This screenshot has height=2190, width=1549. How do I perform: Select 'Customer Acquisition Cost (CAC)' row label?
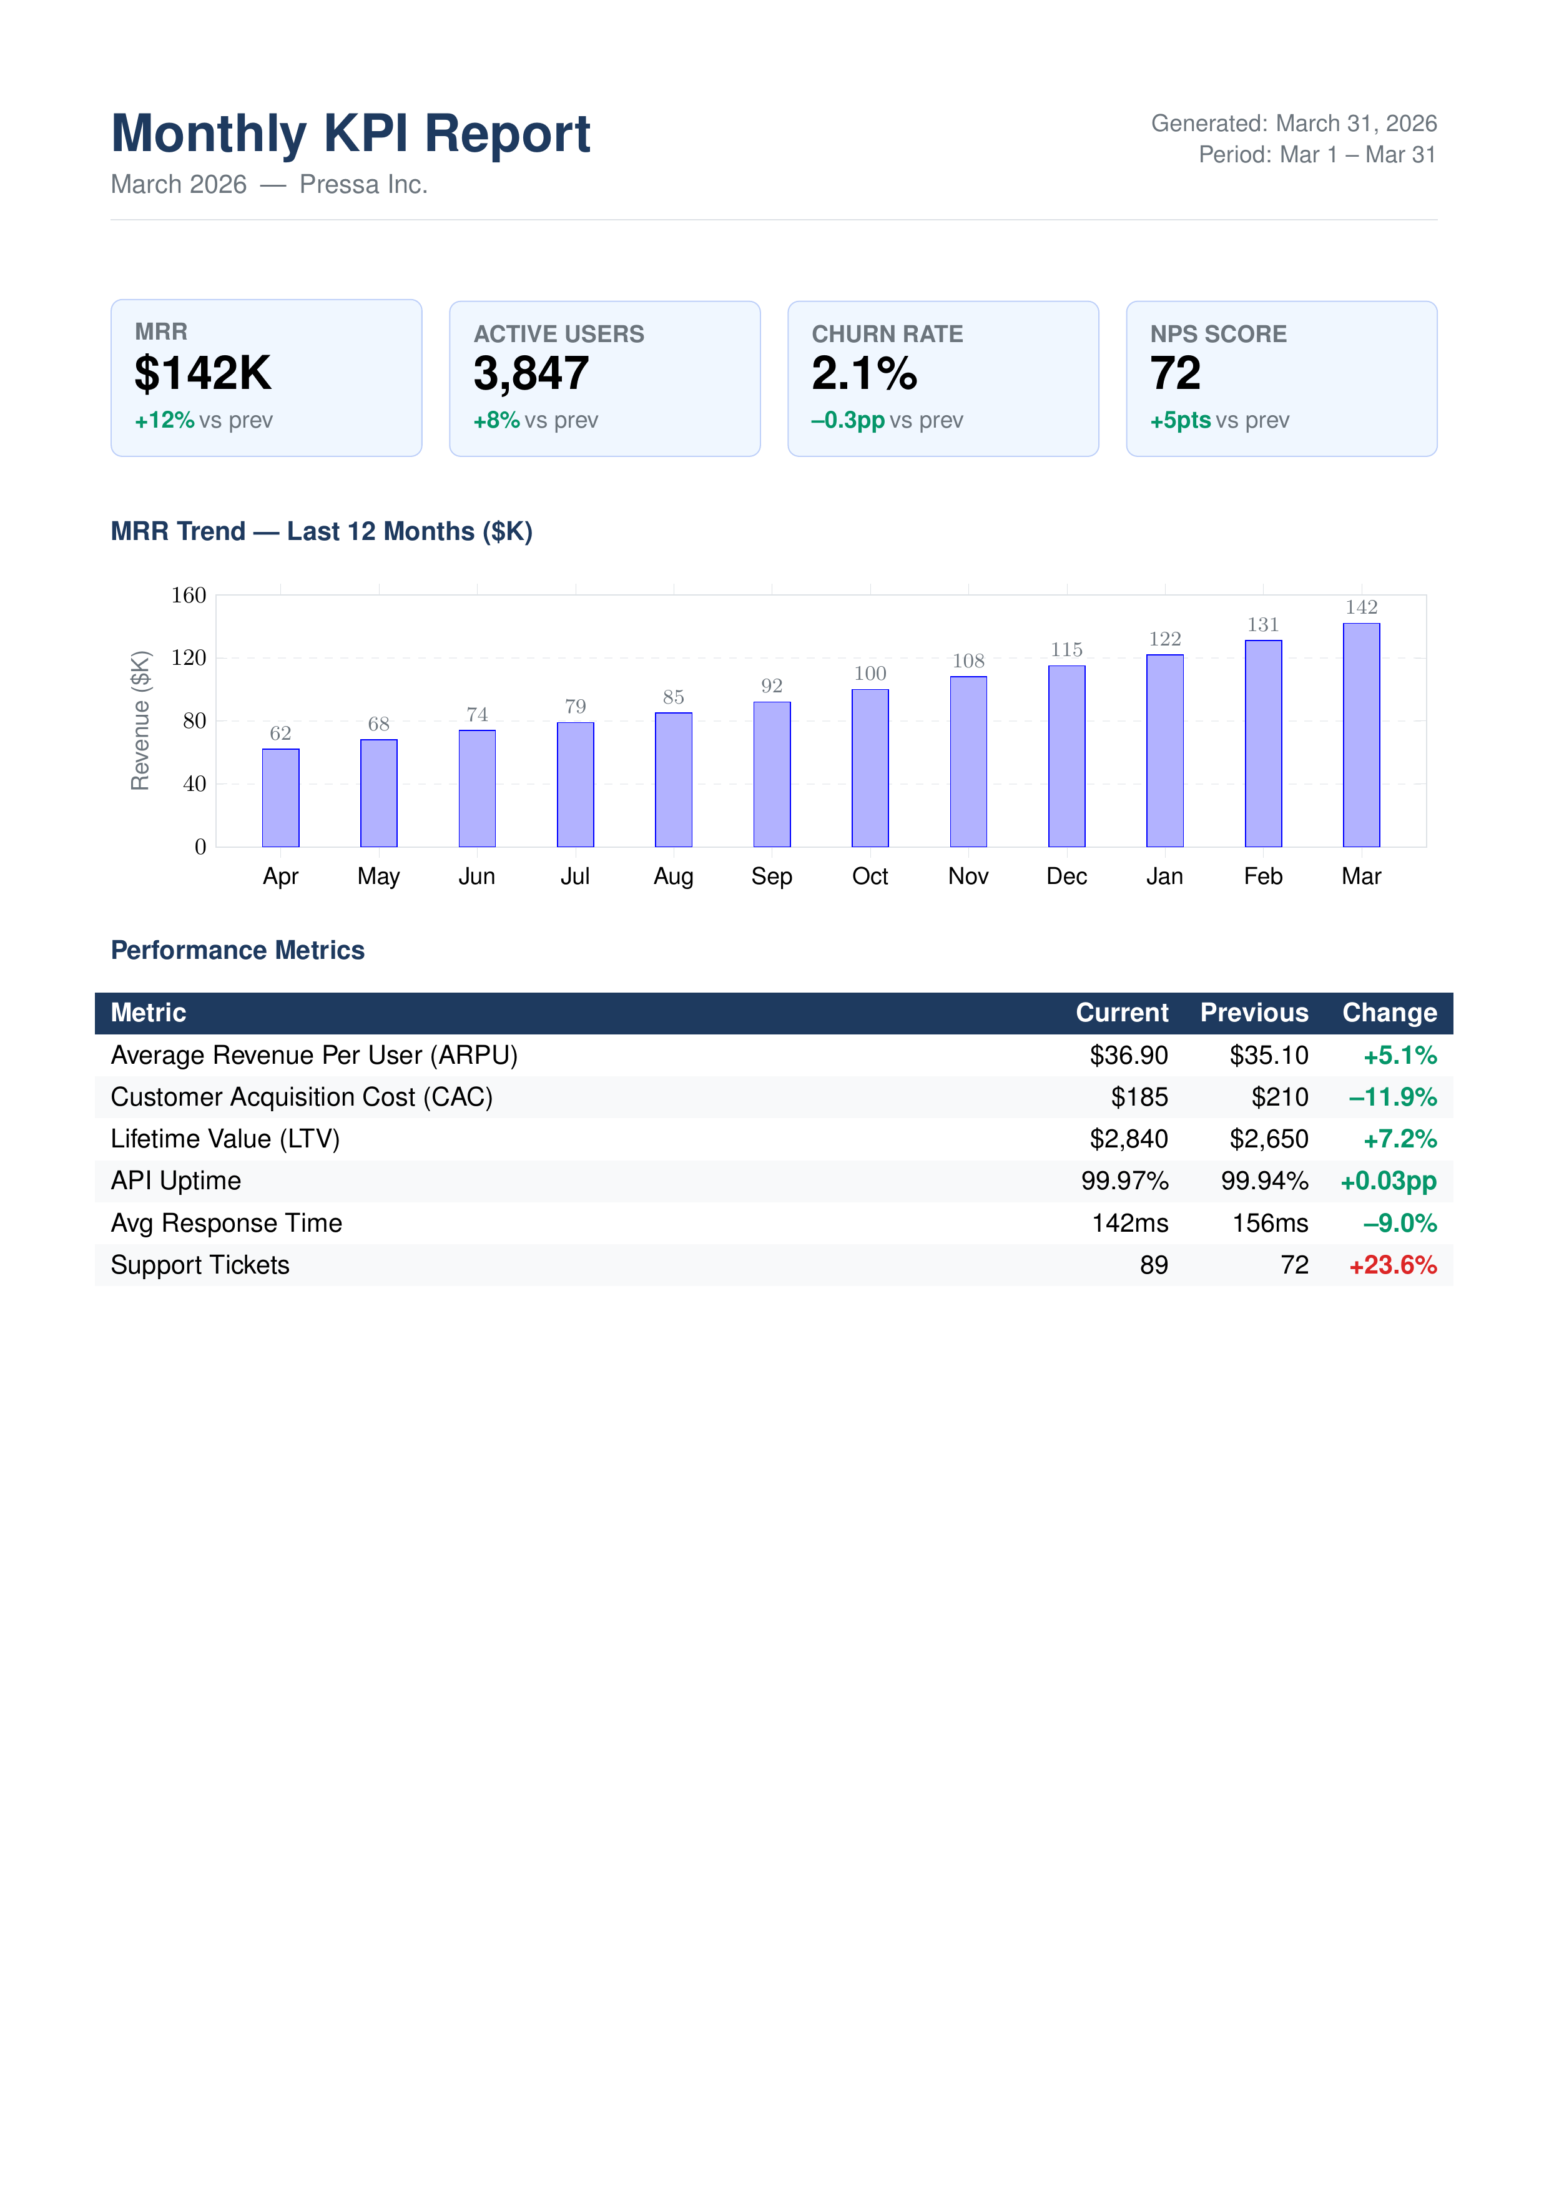tap(302, 1098)
